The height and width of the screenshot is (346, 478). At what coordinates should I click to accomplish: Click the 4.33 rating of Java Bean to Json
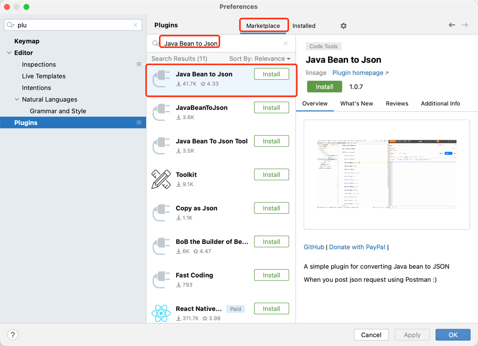point(210,84)
